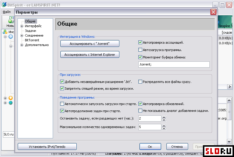Click the New task toolbar icon in BitSpirit window
The image size is (234, 157).
11,20
